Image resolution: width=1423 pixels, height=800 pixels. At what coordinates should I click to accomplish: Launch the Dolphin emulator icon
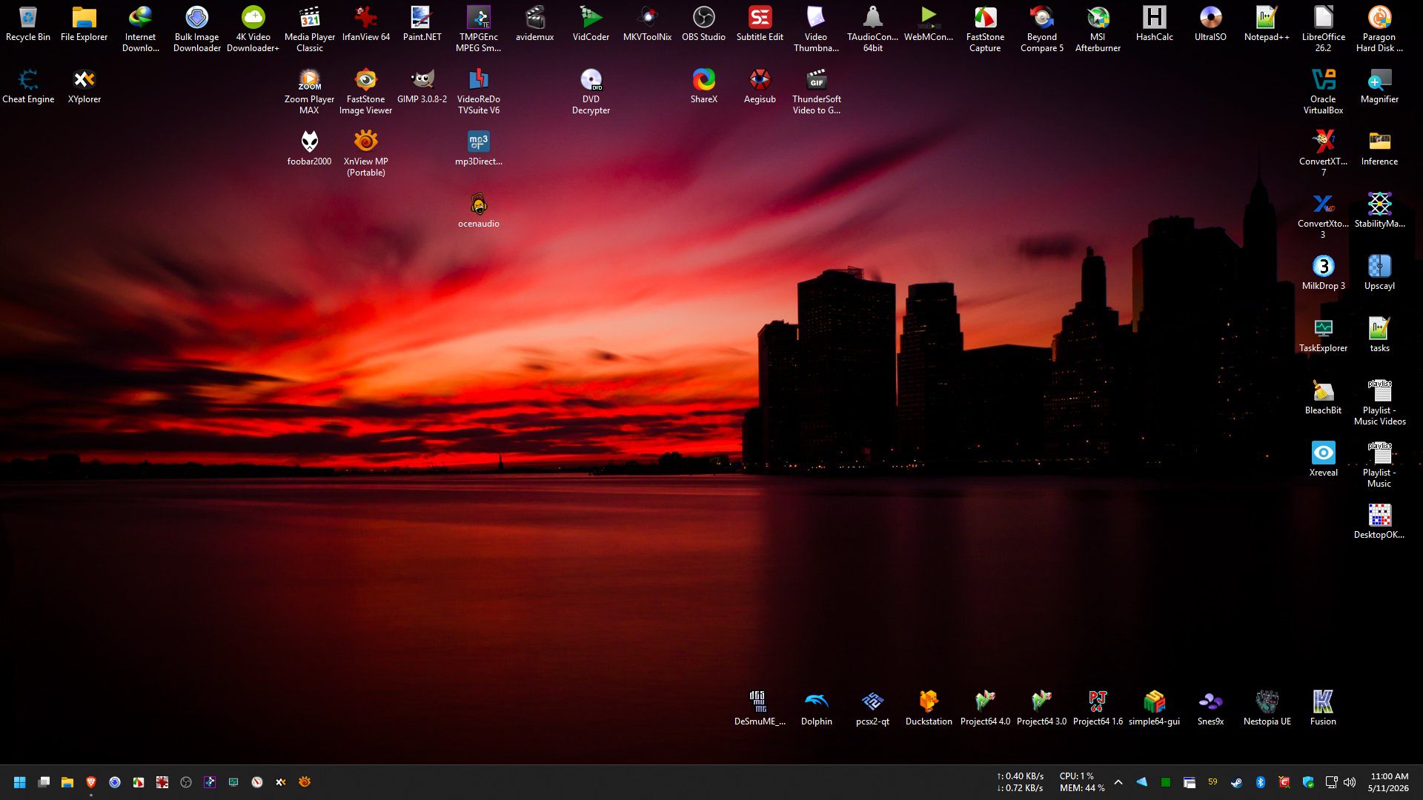pos(816,708)
